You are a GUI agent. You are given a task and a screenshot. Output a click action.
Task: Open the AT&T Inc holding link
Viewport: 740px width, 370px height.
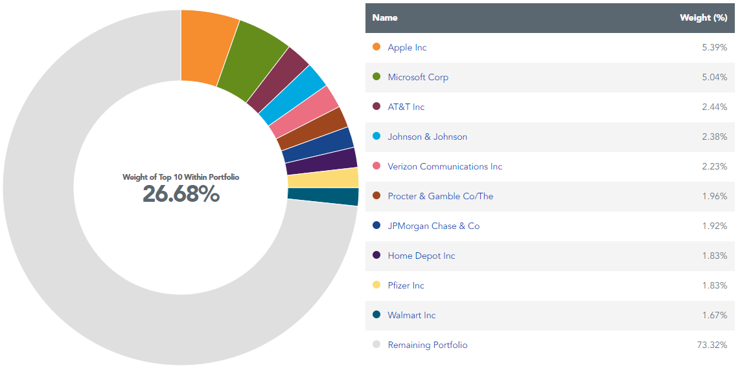coord(406,107)
